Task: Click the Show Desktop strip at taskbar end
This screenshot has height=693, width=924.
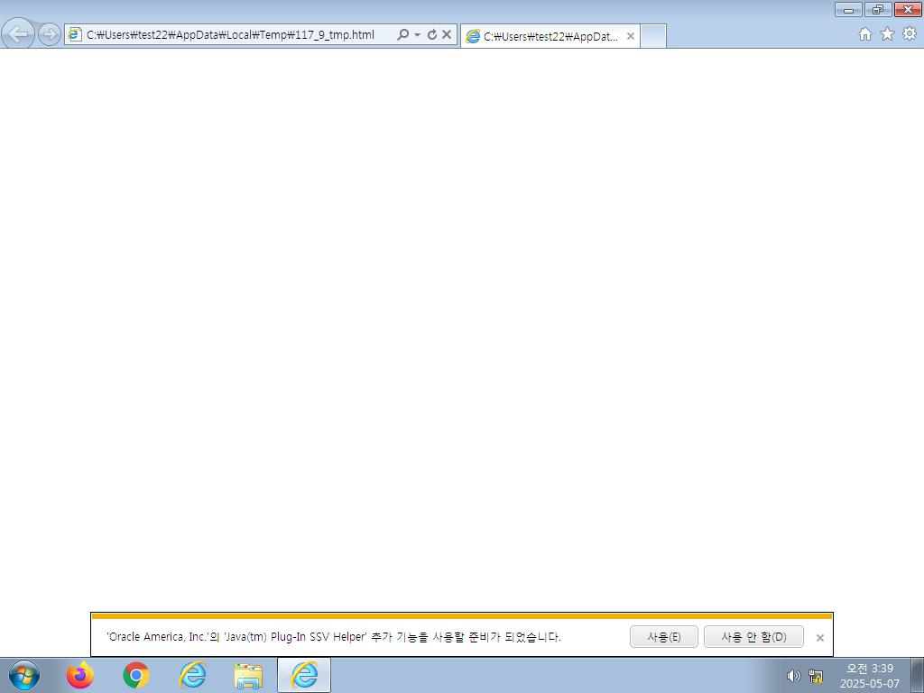Action: click(x=918, y=675)
